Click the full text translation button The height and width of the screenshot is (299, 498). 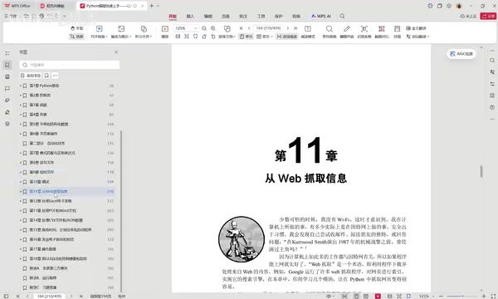coord(416,28)
